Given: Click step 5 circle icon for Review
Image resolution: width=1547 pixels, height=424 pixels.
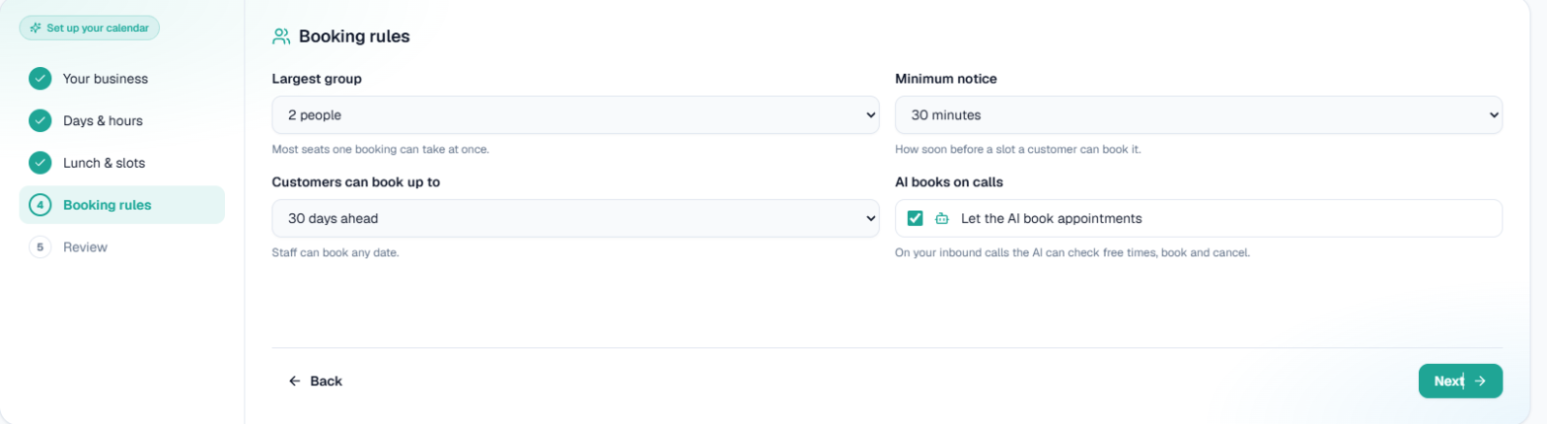Looking at the screenshot, I should tap(39, 247).
